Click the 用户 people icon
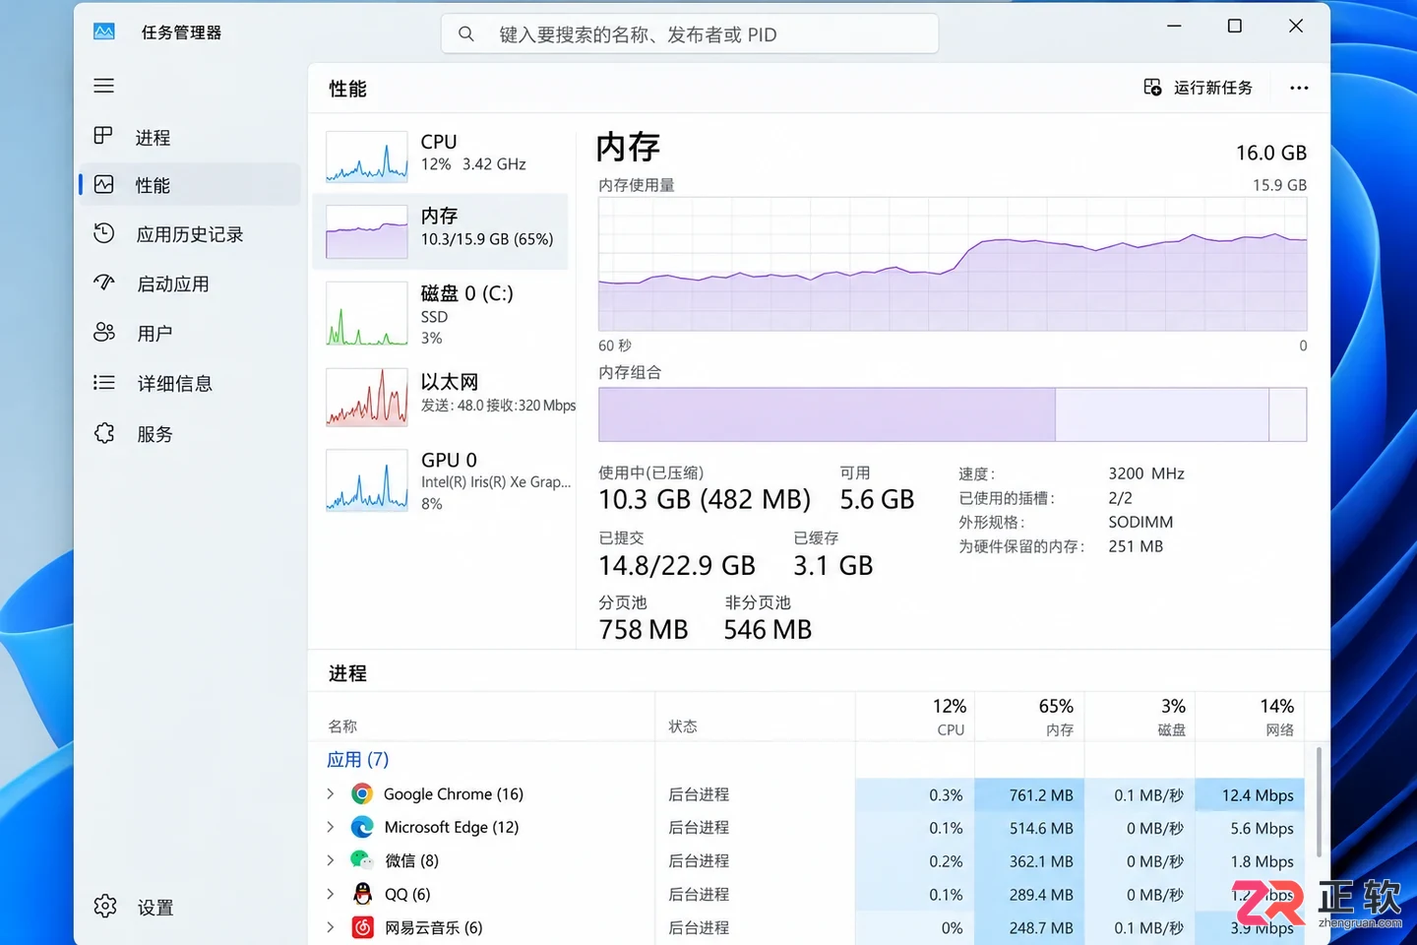Viewport: 1417px width, 945px height. tap(104, 333)
